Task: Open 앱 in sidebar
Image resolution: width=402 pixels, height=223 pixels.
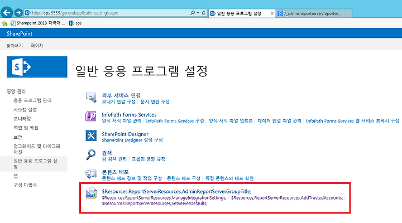Action: [16, 176]
